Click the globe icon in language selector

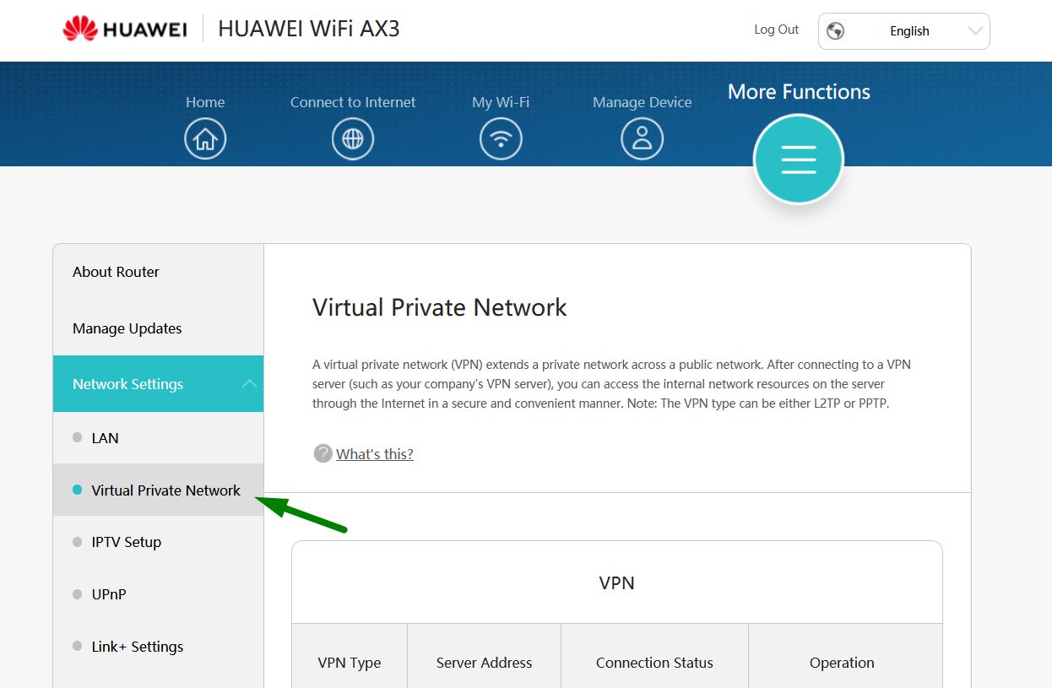coord(836,31)
